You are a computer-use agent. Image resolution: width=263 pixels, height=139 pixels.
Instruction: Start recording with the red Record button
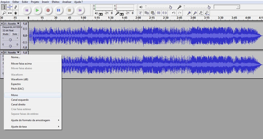click(48, 10)
